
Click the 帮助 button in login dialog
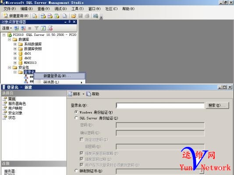pos(93,94)
